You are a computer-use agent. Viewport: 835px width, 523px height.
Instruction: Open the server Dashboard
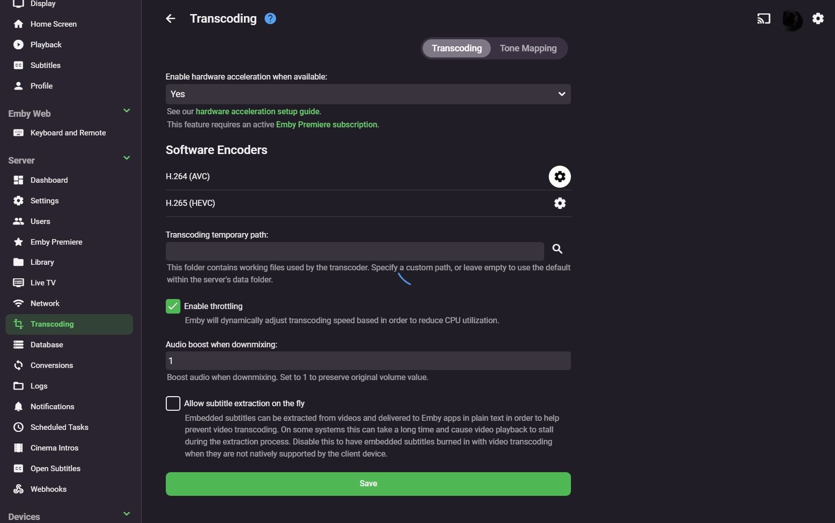tap(49, 180)
